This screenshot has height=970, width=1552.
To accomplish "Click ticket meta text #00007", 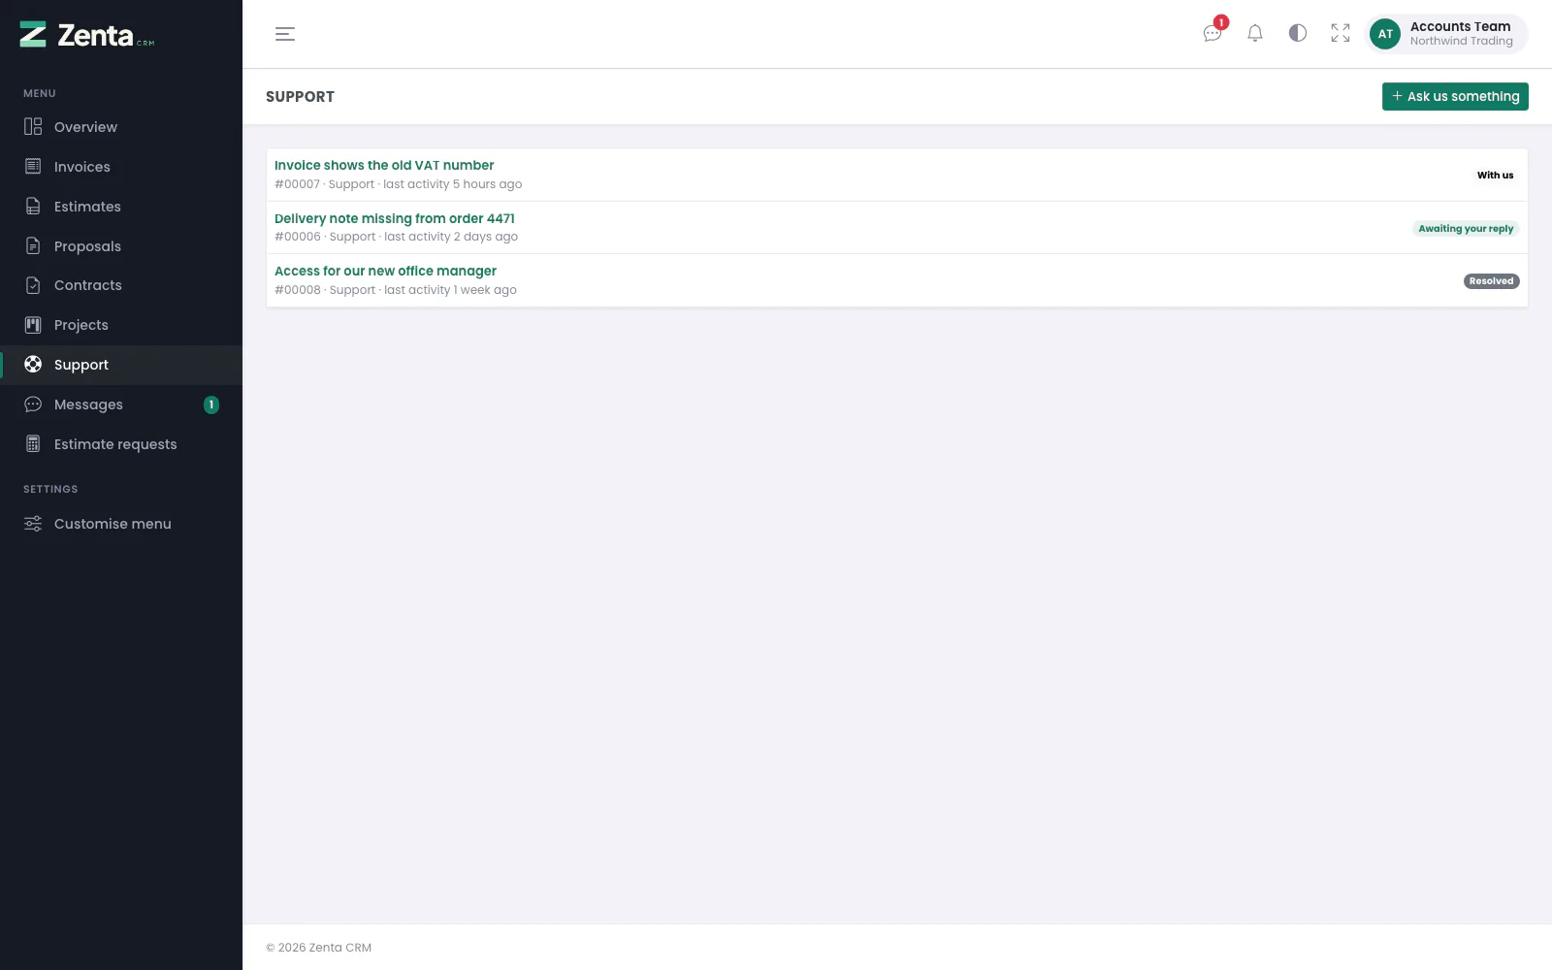I will tap(297, 184).
